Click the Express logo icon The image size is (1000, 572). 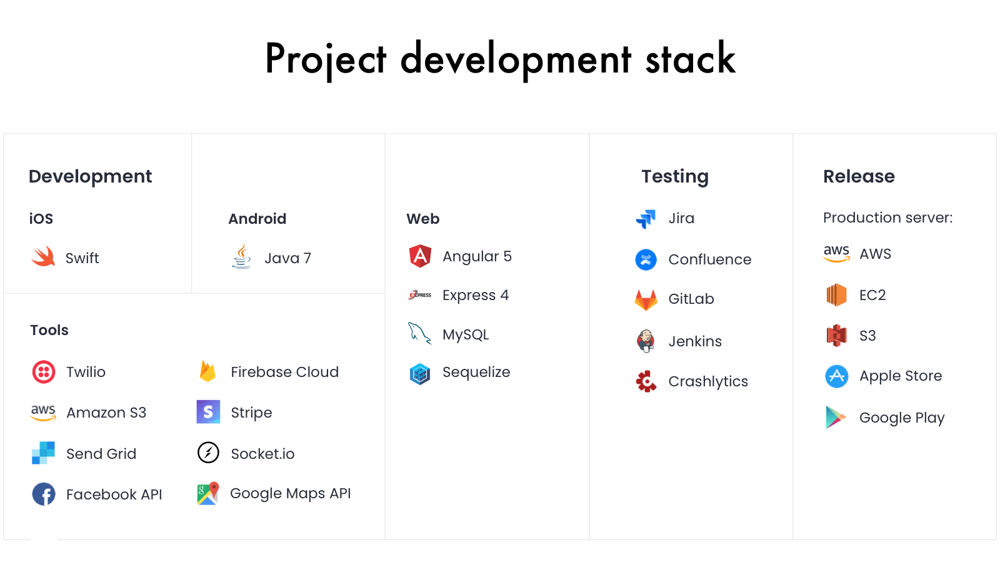(x=420, y=295)
